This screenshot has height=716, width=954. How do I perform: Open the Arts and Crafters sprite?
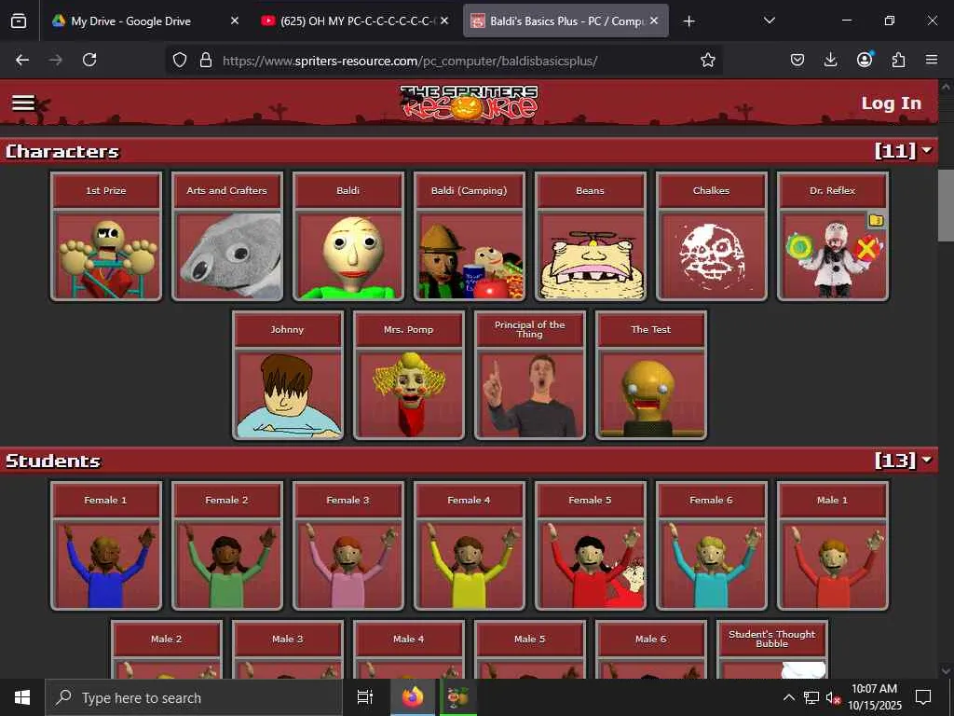click(x=227, y=236)
